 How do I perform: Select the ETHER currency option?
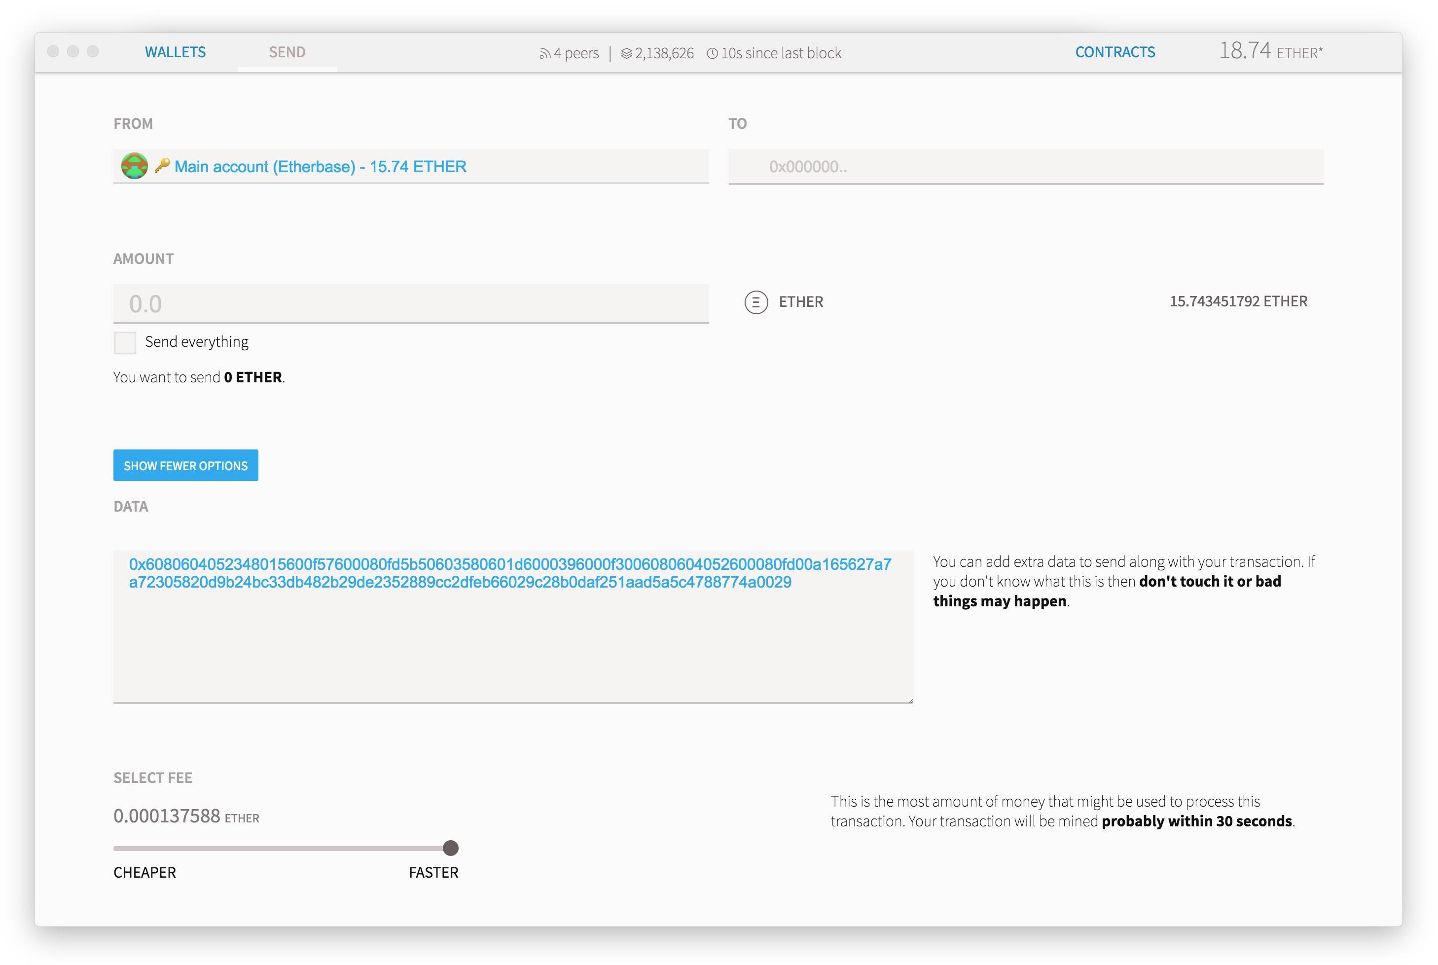tap(800, 302)
